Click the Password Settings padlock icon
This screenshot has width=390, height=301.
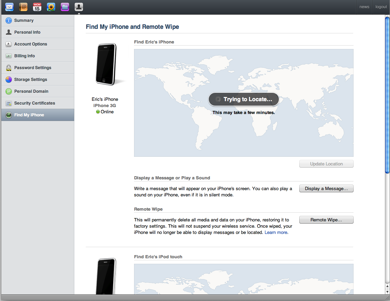[x=8, y=68]
